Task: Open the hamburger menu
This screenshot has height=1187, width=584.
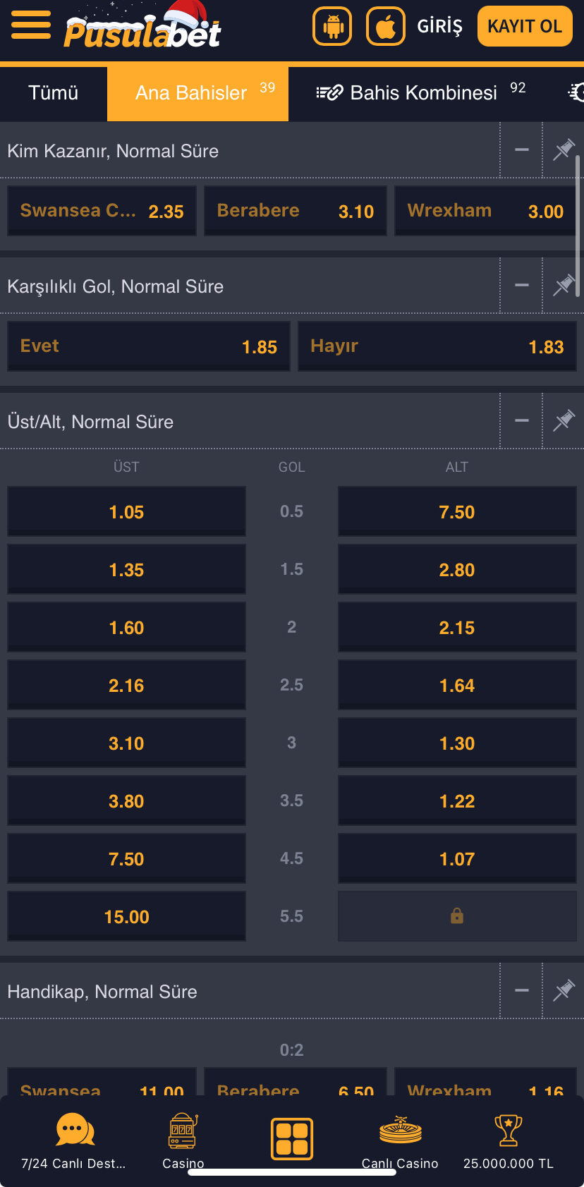Action: tap(31, 25)
